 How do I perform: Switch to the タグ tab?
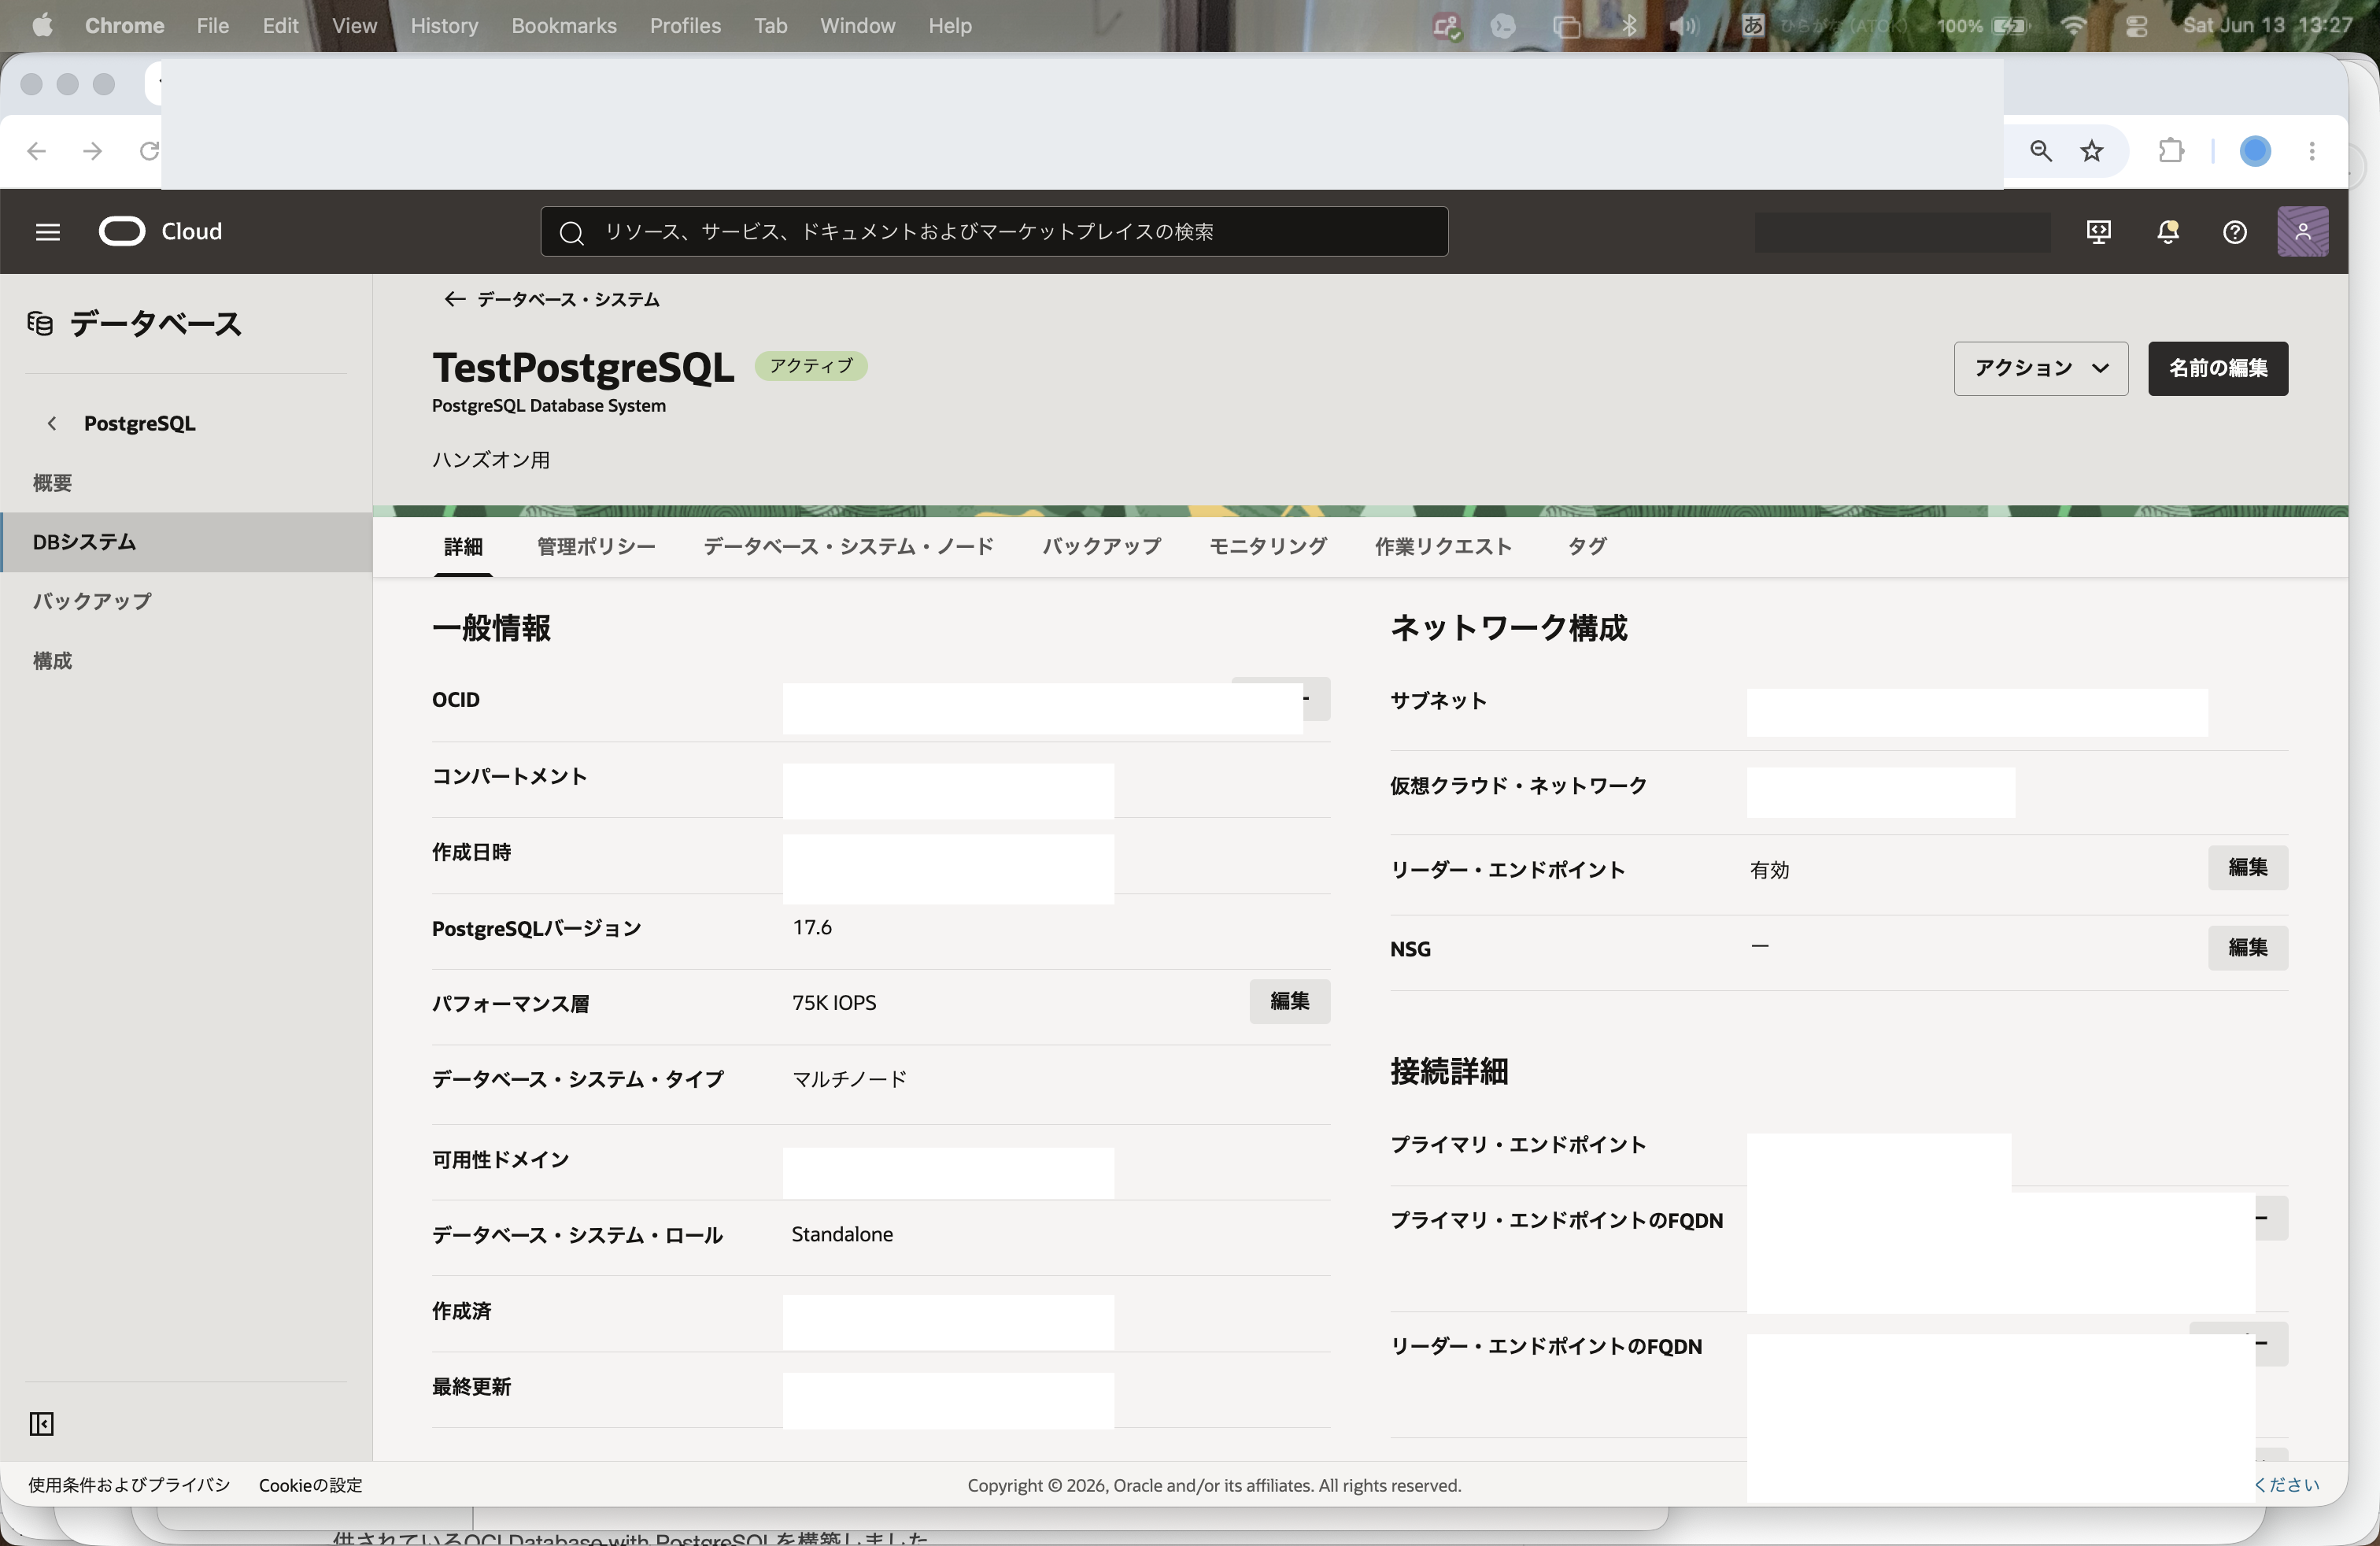pos(1587,546)
